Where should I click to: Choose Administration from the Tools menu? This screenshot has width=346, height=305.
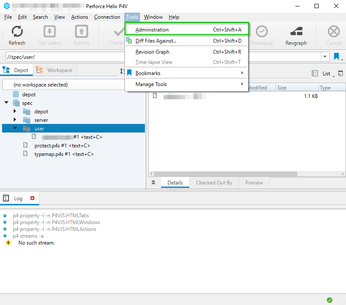[x=152, y=30]
